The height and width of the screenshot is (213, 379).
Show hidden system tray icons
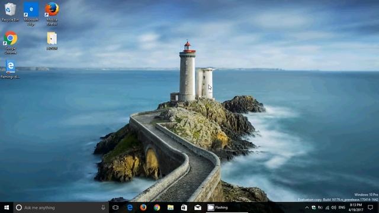tap(307, 208)
